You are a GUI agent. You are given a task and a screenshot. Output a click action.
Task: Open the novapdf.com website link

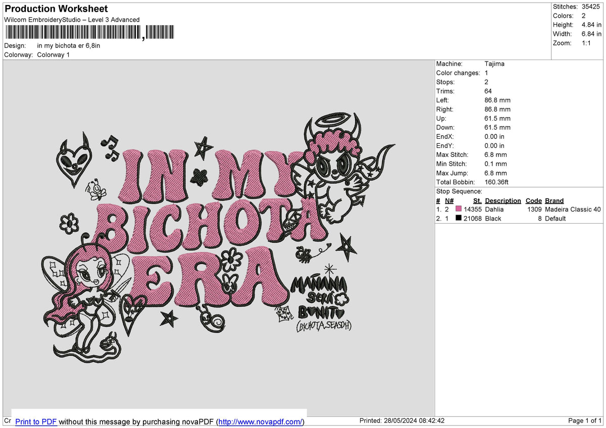click(261, 422)
